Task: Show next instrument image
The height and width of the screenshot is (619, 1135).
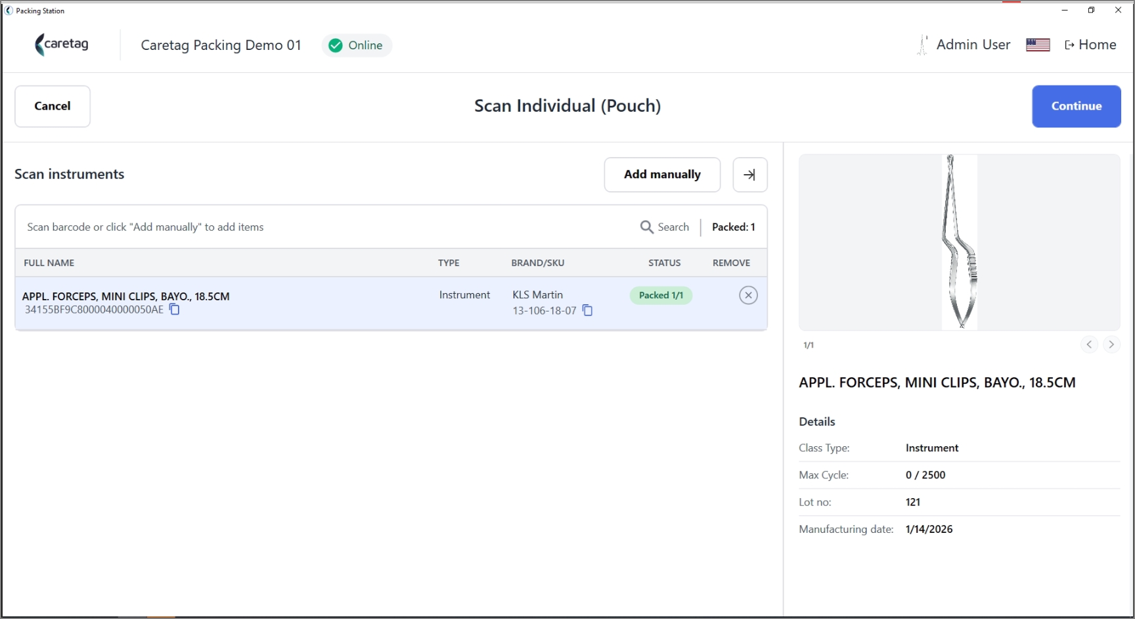Action: (1111, 344)
